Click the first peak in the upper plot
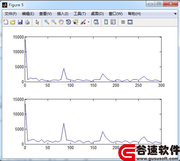Image resolution: width=180 pixels, height=161 pixels. click(64, 69)
